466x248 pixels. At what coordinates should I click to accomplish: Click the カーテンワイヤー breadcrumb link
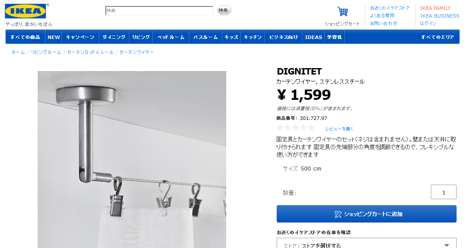(x=136, y=52)
